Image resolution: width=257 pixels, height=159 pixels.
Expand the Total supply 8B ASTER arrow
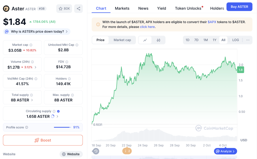click(x=32, y=100)
